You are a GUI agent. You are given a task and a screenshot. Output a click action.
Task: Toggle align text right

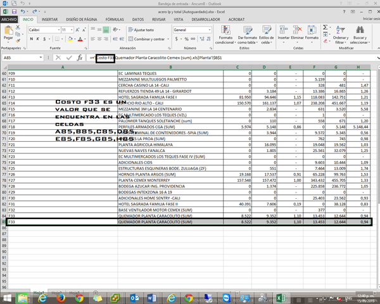106,39
